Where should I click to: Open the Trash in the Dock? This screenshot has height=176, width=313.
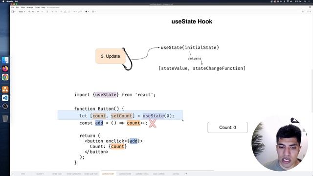(x=5, y=118)
